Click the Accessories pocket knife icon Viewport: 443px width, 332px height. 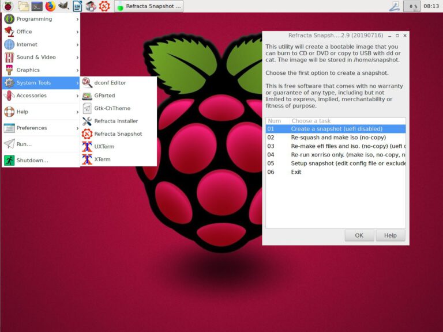(9, 96)
